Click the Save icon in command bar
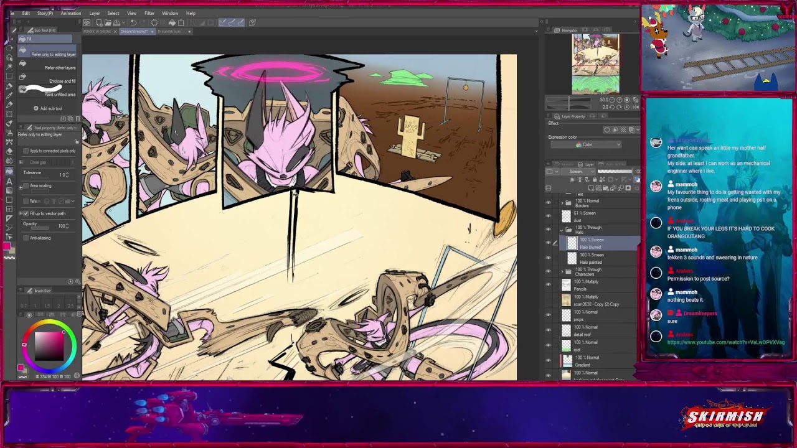Viewport: 797px width, 448px height. [x=116, y=22]
